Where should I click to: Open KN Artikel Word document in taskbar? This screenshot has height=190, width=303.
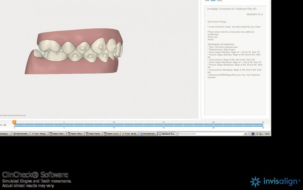148,134
